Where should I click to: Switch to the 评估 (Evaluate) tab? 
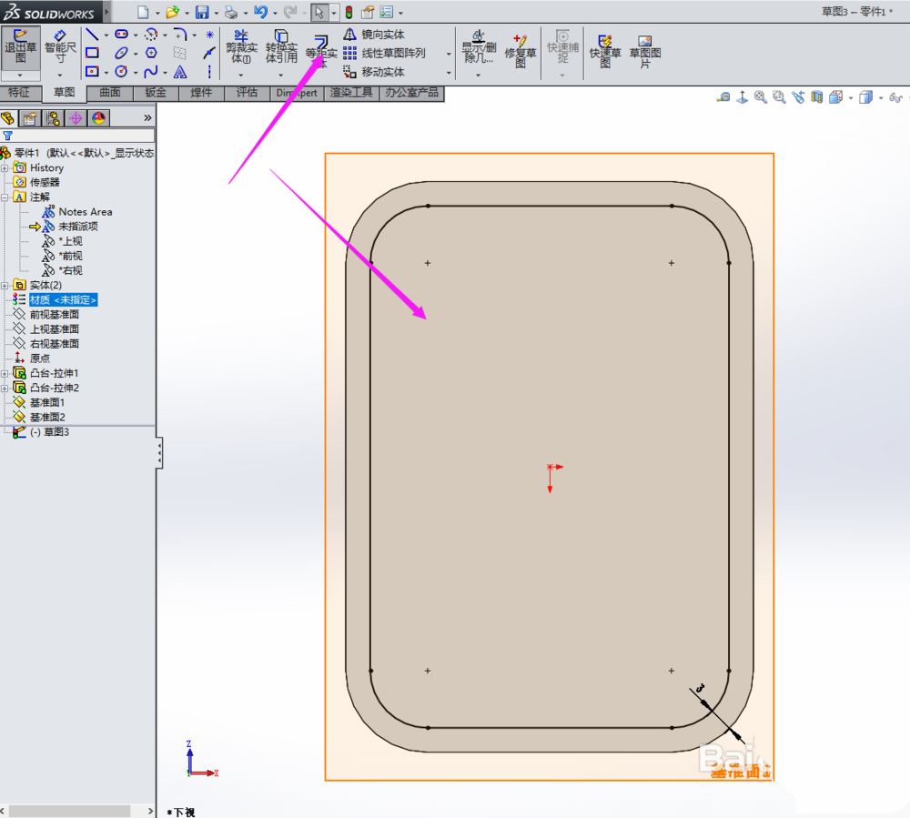pyautogui.click(x=247, y=93)
